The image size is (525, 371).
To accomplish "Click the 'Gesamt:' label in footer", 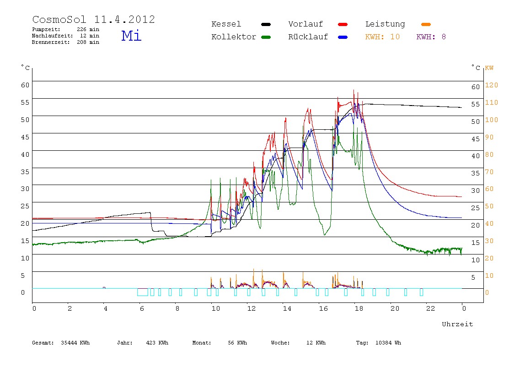I will (x=43, y=343).
